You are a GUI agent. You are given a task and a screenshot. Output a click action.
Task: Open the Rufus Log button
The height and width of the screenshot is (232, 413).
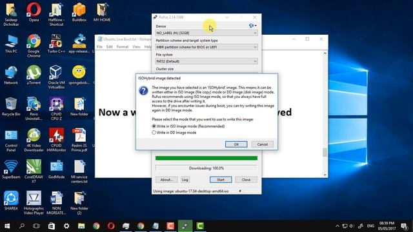185,180
